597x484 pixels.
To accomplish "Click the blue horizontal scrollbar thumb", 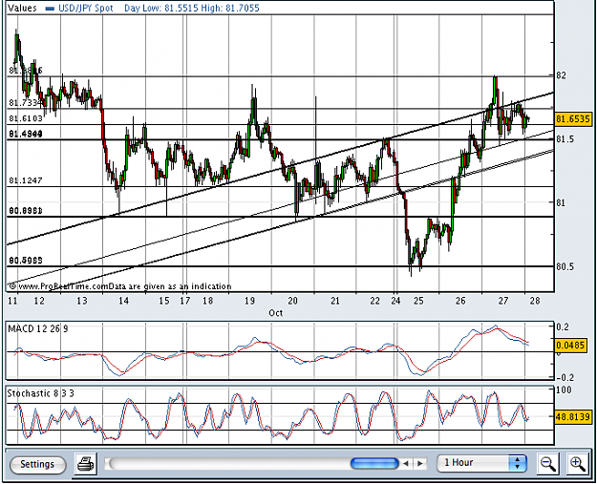I will point(374,463).
